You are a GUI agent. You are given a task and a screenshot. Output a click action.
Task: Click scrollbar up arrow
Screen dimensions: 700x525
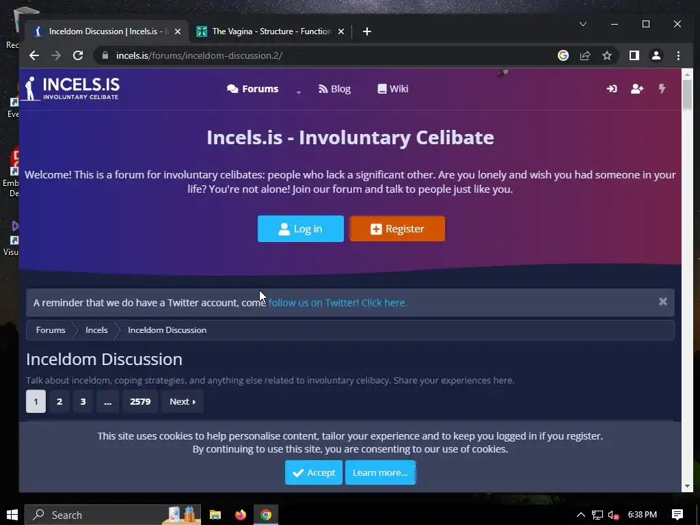click(x=687, y=74)
